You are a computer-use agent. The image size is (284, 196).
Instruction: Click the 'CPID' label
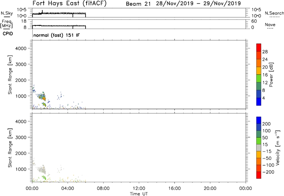coord(8,34)
